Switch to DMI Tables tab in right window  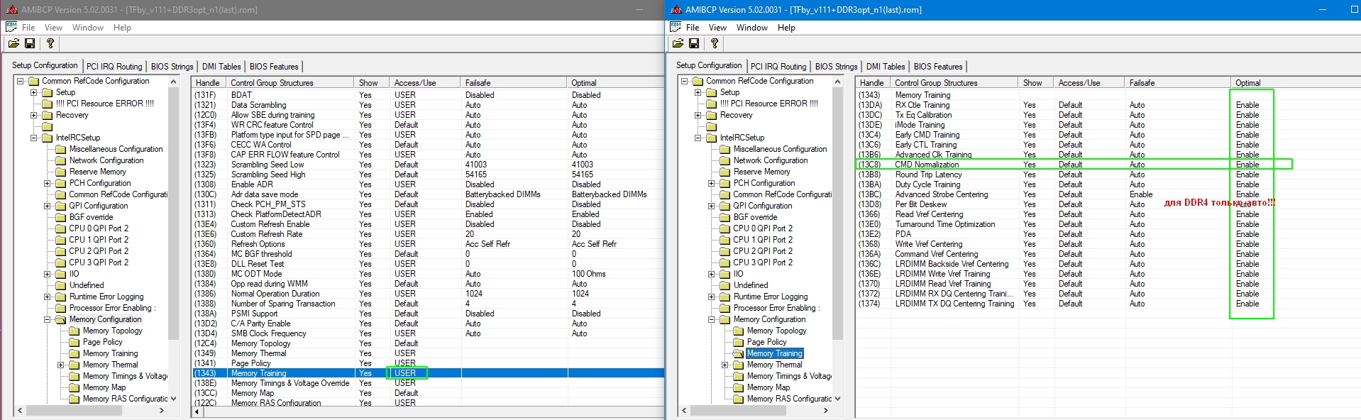point(886,67)
